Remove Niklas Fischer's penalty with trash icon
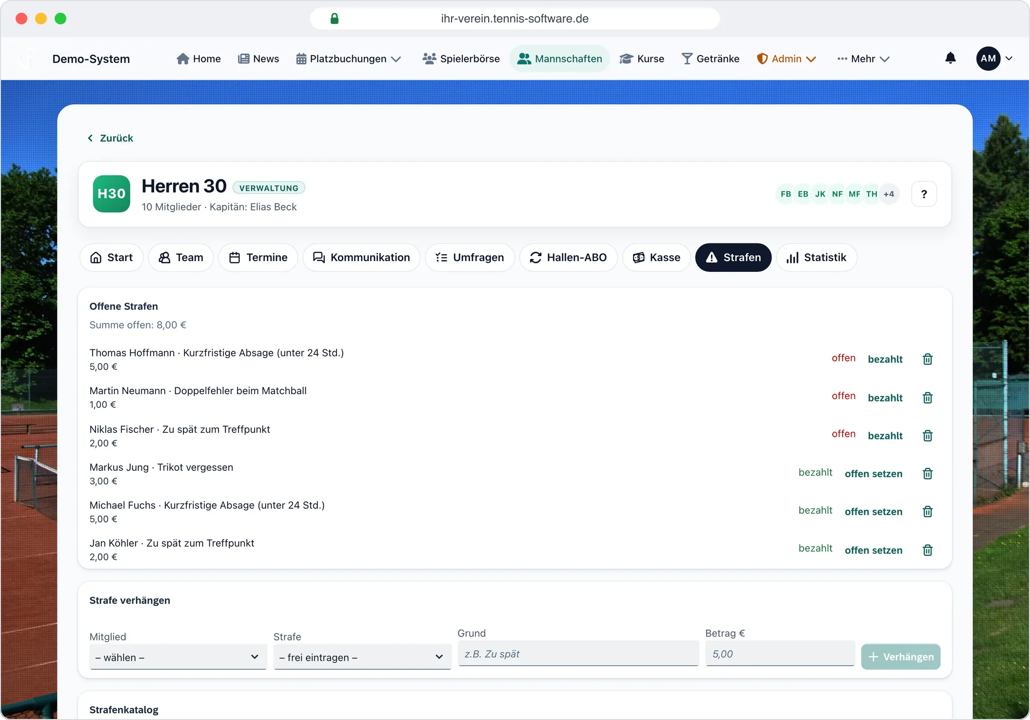The width and height of the screenshot is (1030, 720). coord(928,436)
